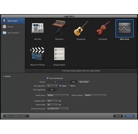The height and width of the screenshot is (134, 138).
Task: Increase the Time Signature with right arrow
Action: tap(56, 90)
